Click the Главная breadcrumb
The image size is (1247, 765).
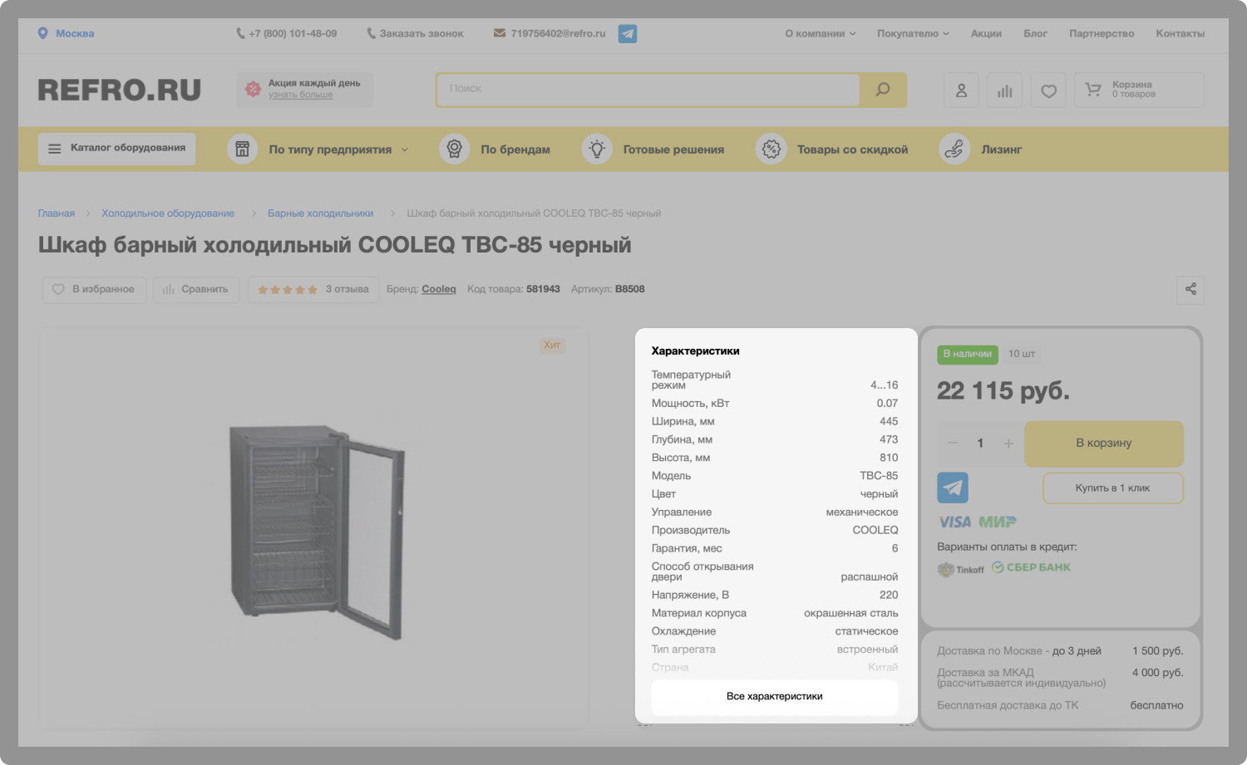[x=57, y=213]
